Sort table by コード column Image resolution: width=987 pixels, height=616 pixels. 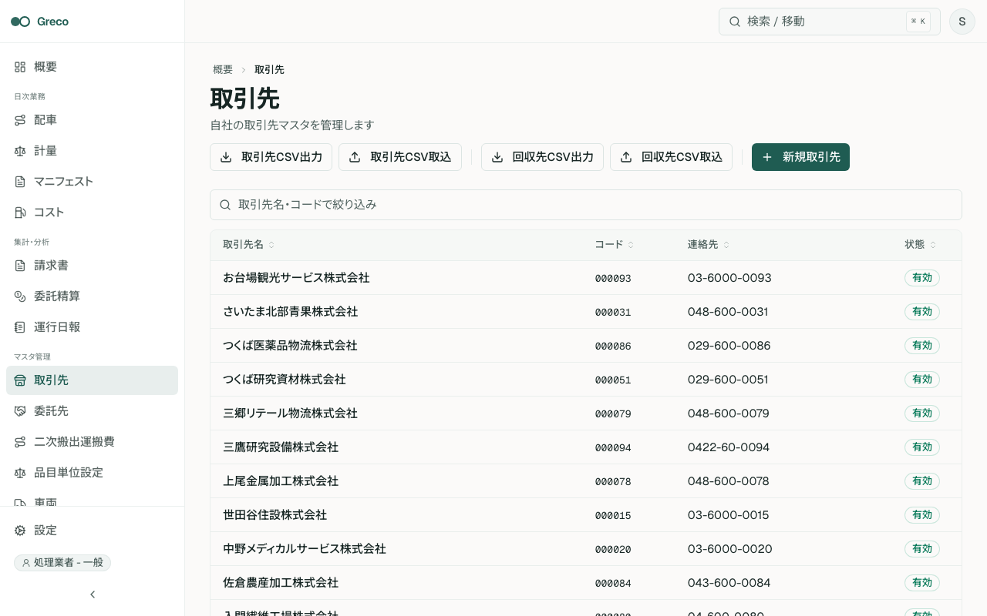click(x=615, y=245)
